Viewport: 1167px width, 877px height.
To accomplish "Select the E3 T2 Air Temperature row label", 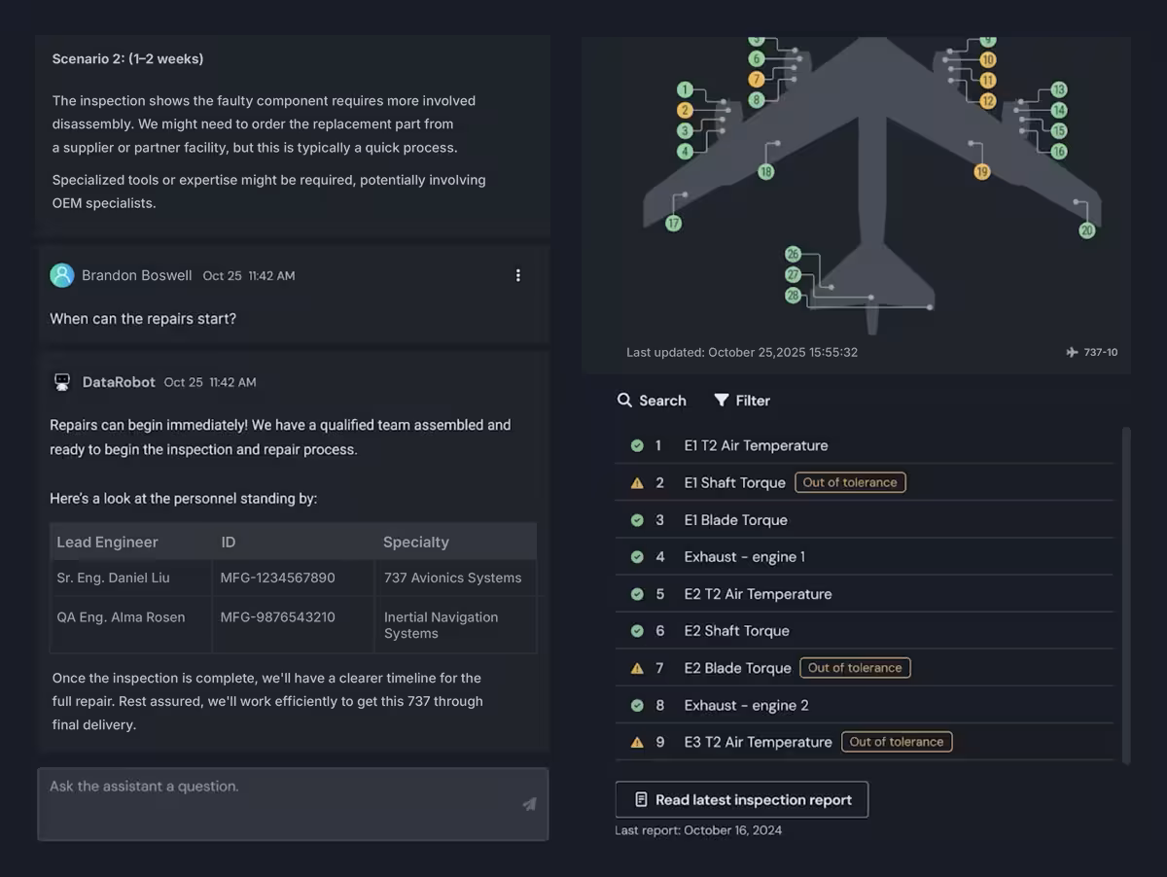I will 758,742.
